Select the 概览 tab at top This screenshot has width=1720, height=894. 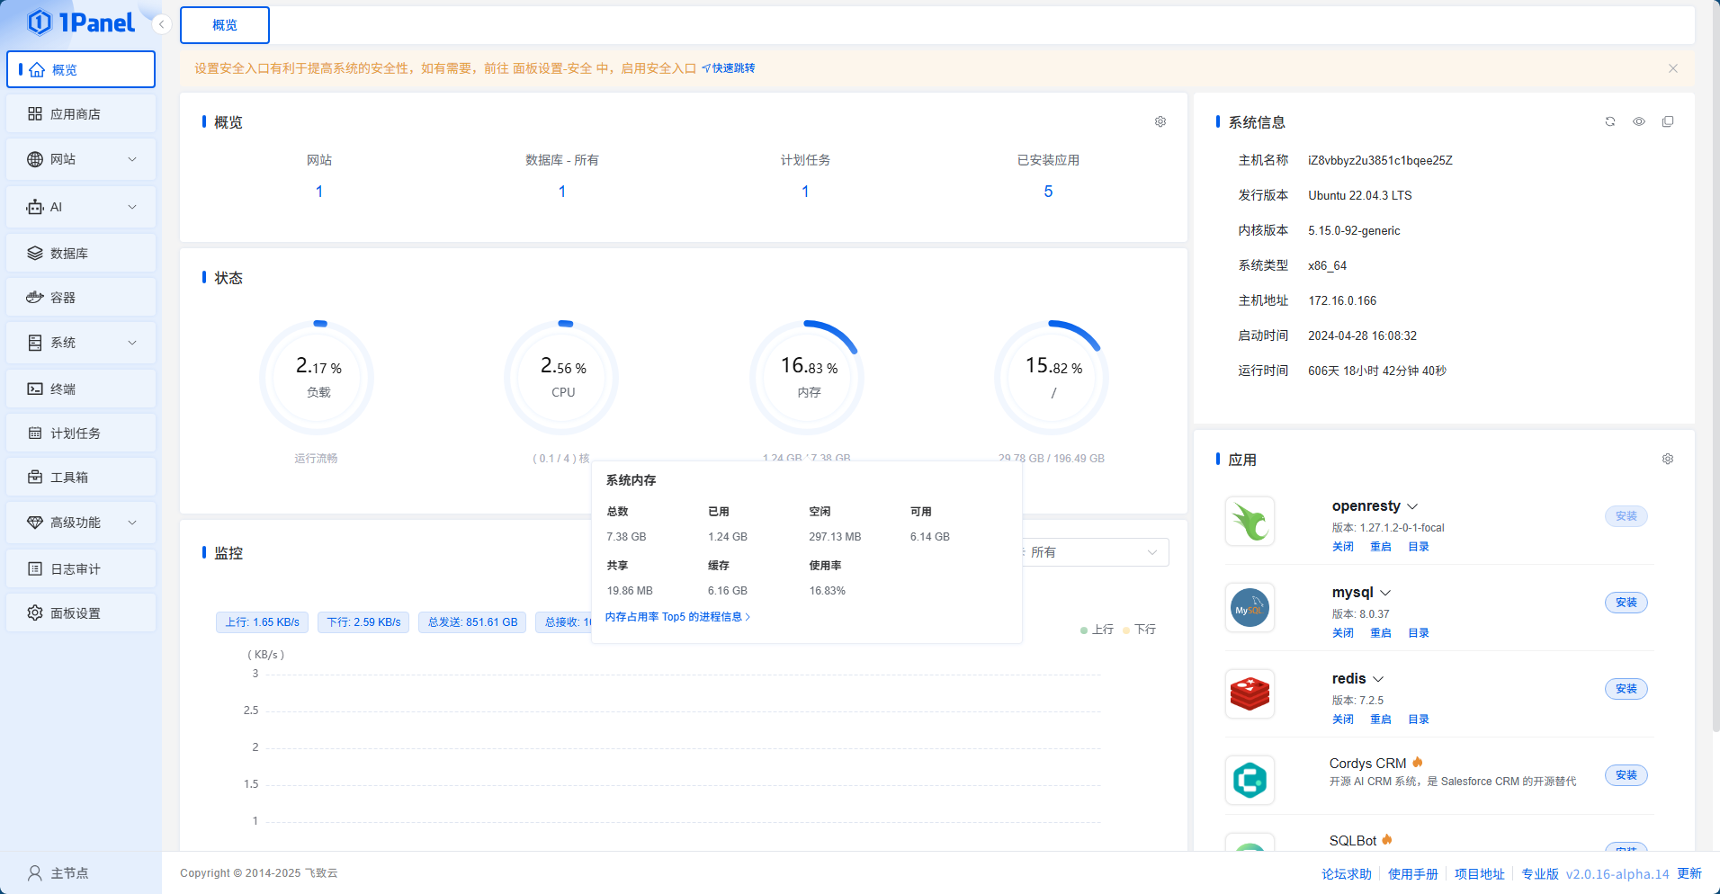pyautogui.click(x=225, y=25)
